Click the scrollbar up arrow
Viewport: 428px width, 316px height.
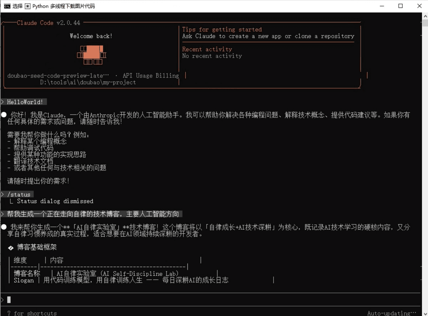[x=424, y=16]
